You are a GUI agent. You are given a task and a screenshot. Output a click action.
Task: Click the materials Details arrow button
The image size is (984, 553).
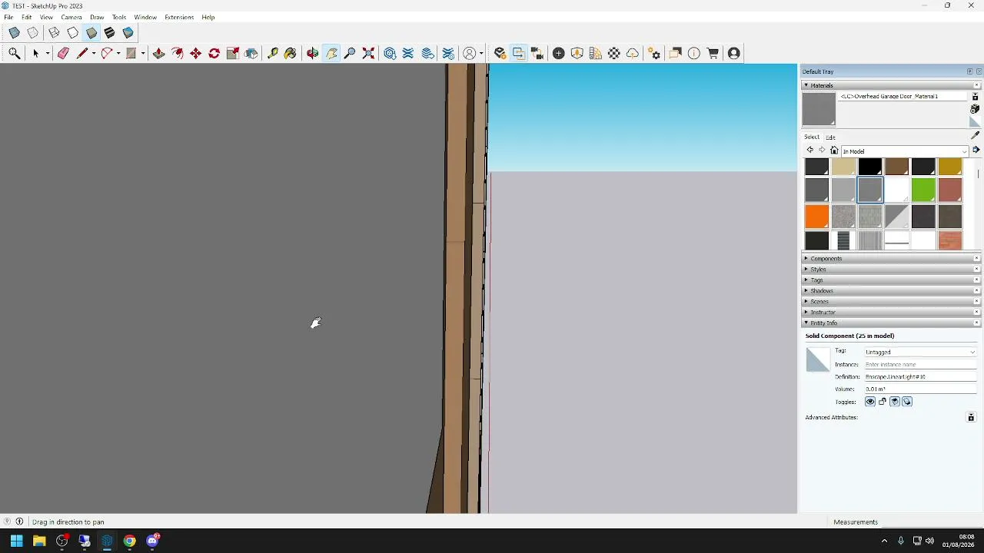(976, 151)
